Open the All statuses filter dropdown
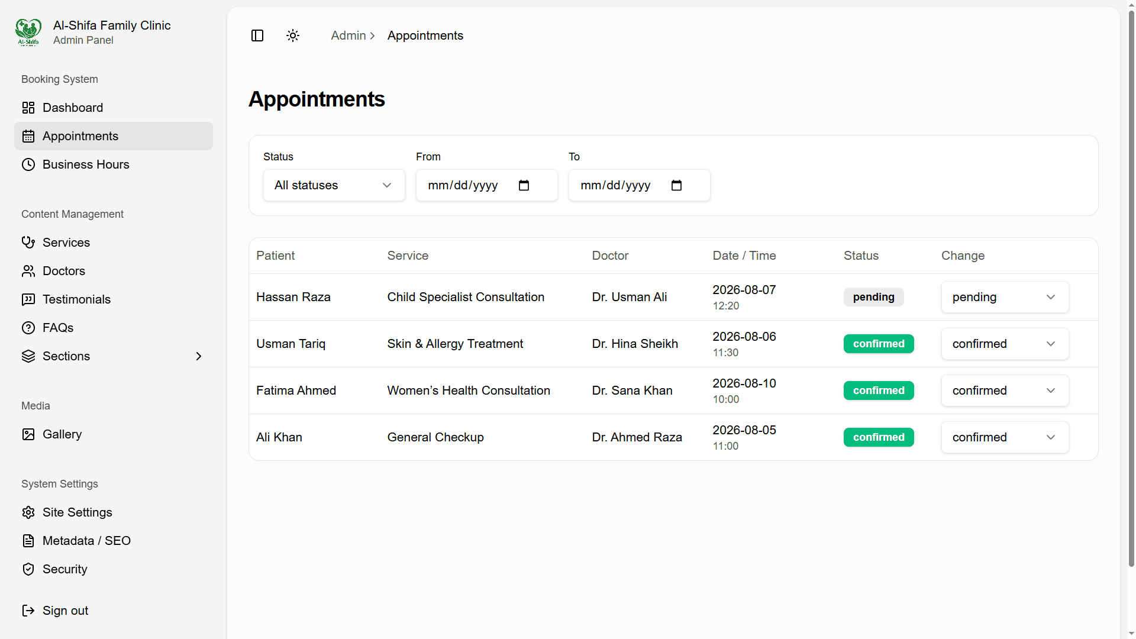1136x639 pixels. (334, 185)
